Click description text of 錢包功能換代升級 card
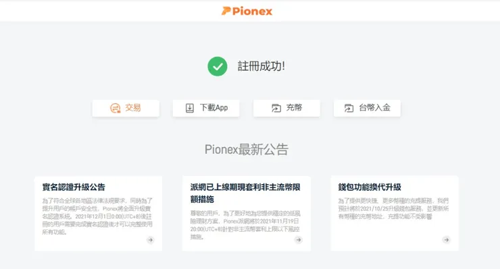 pos(393,208)
